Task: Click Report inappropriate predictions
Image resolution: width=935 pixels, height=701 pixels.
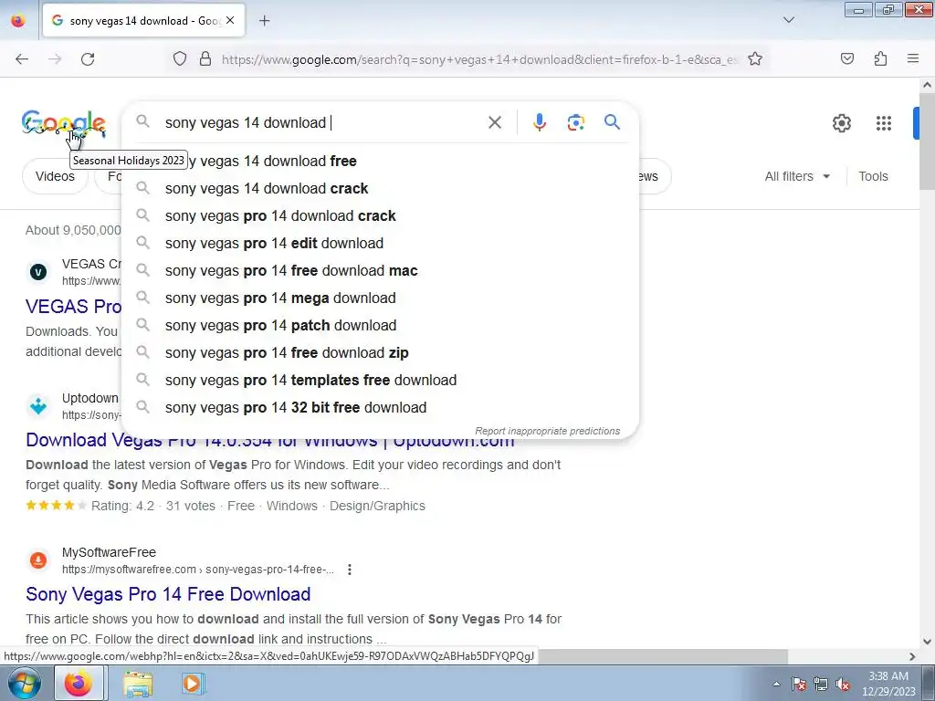Action: coord(547,431)
